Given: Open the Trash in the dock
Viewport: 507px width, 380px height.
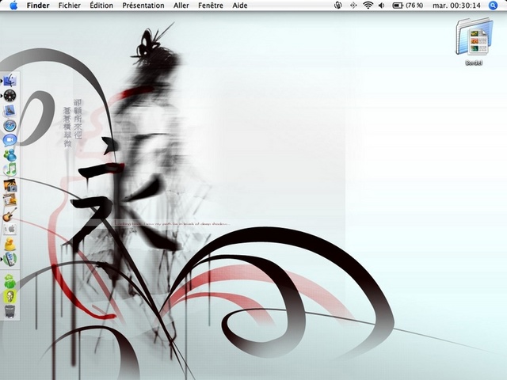Looking at the screenshot, I should pos(10,311).
